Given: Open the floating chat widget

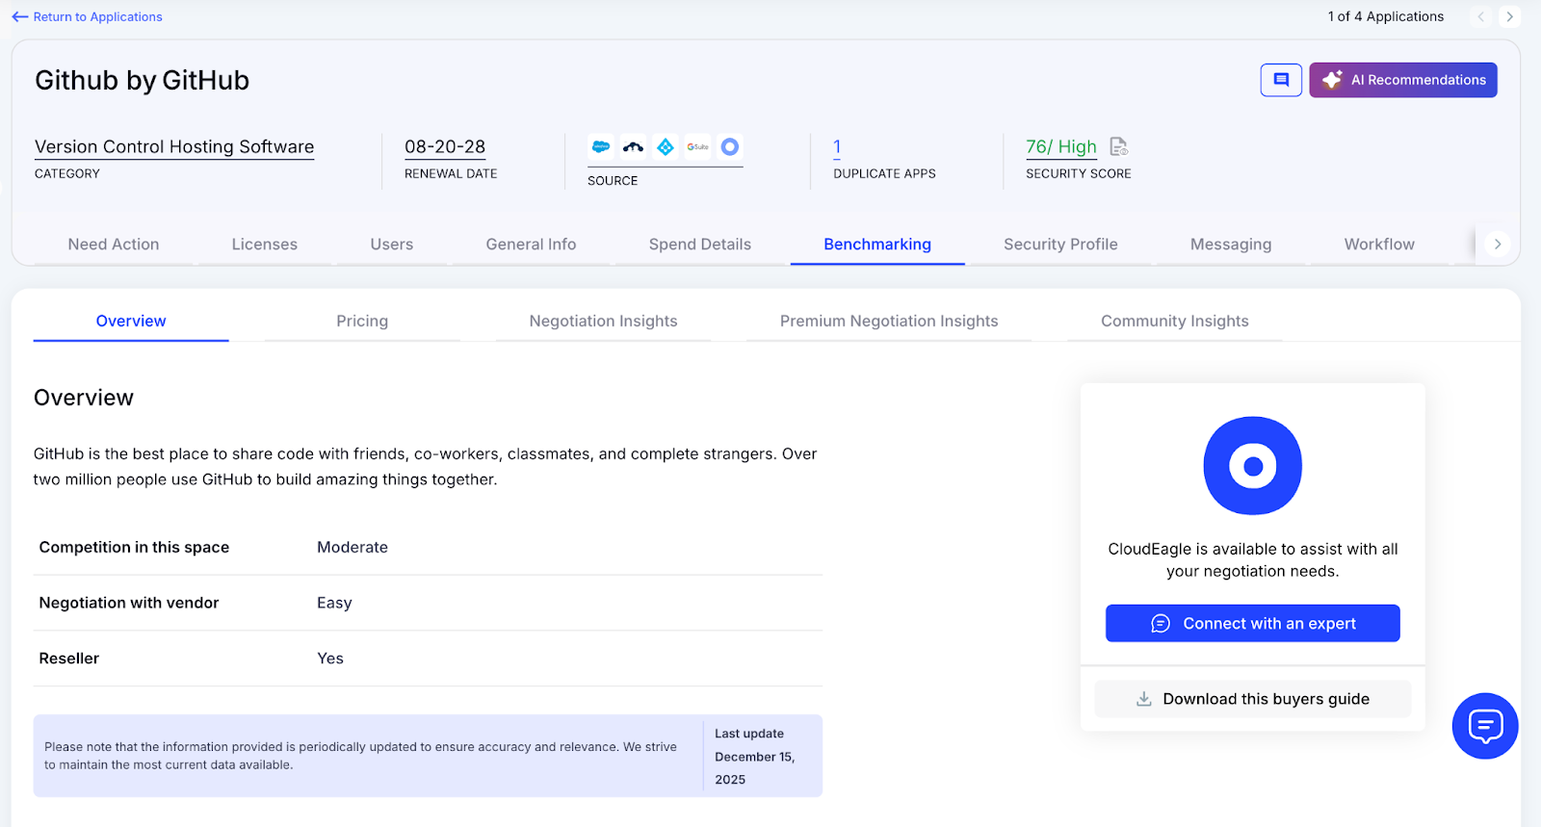Looking at the screenshot, I should pyautogui.click(x=1485, y=726).
